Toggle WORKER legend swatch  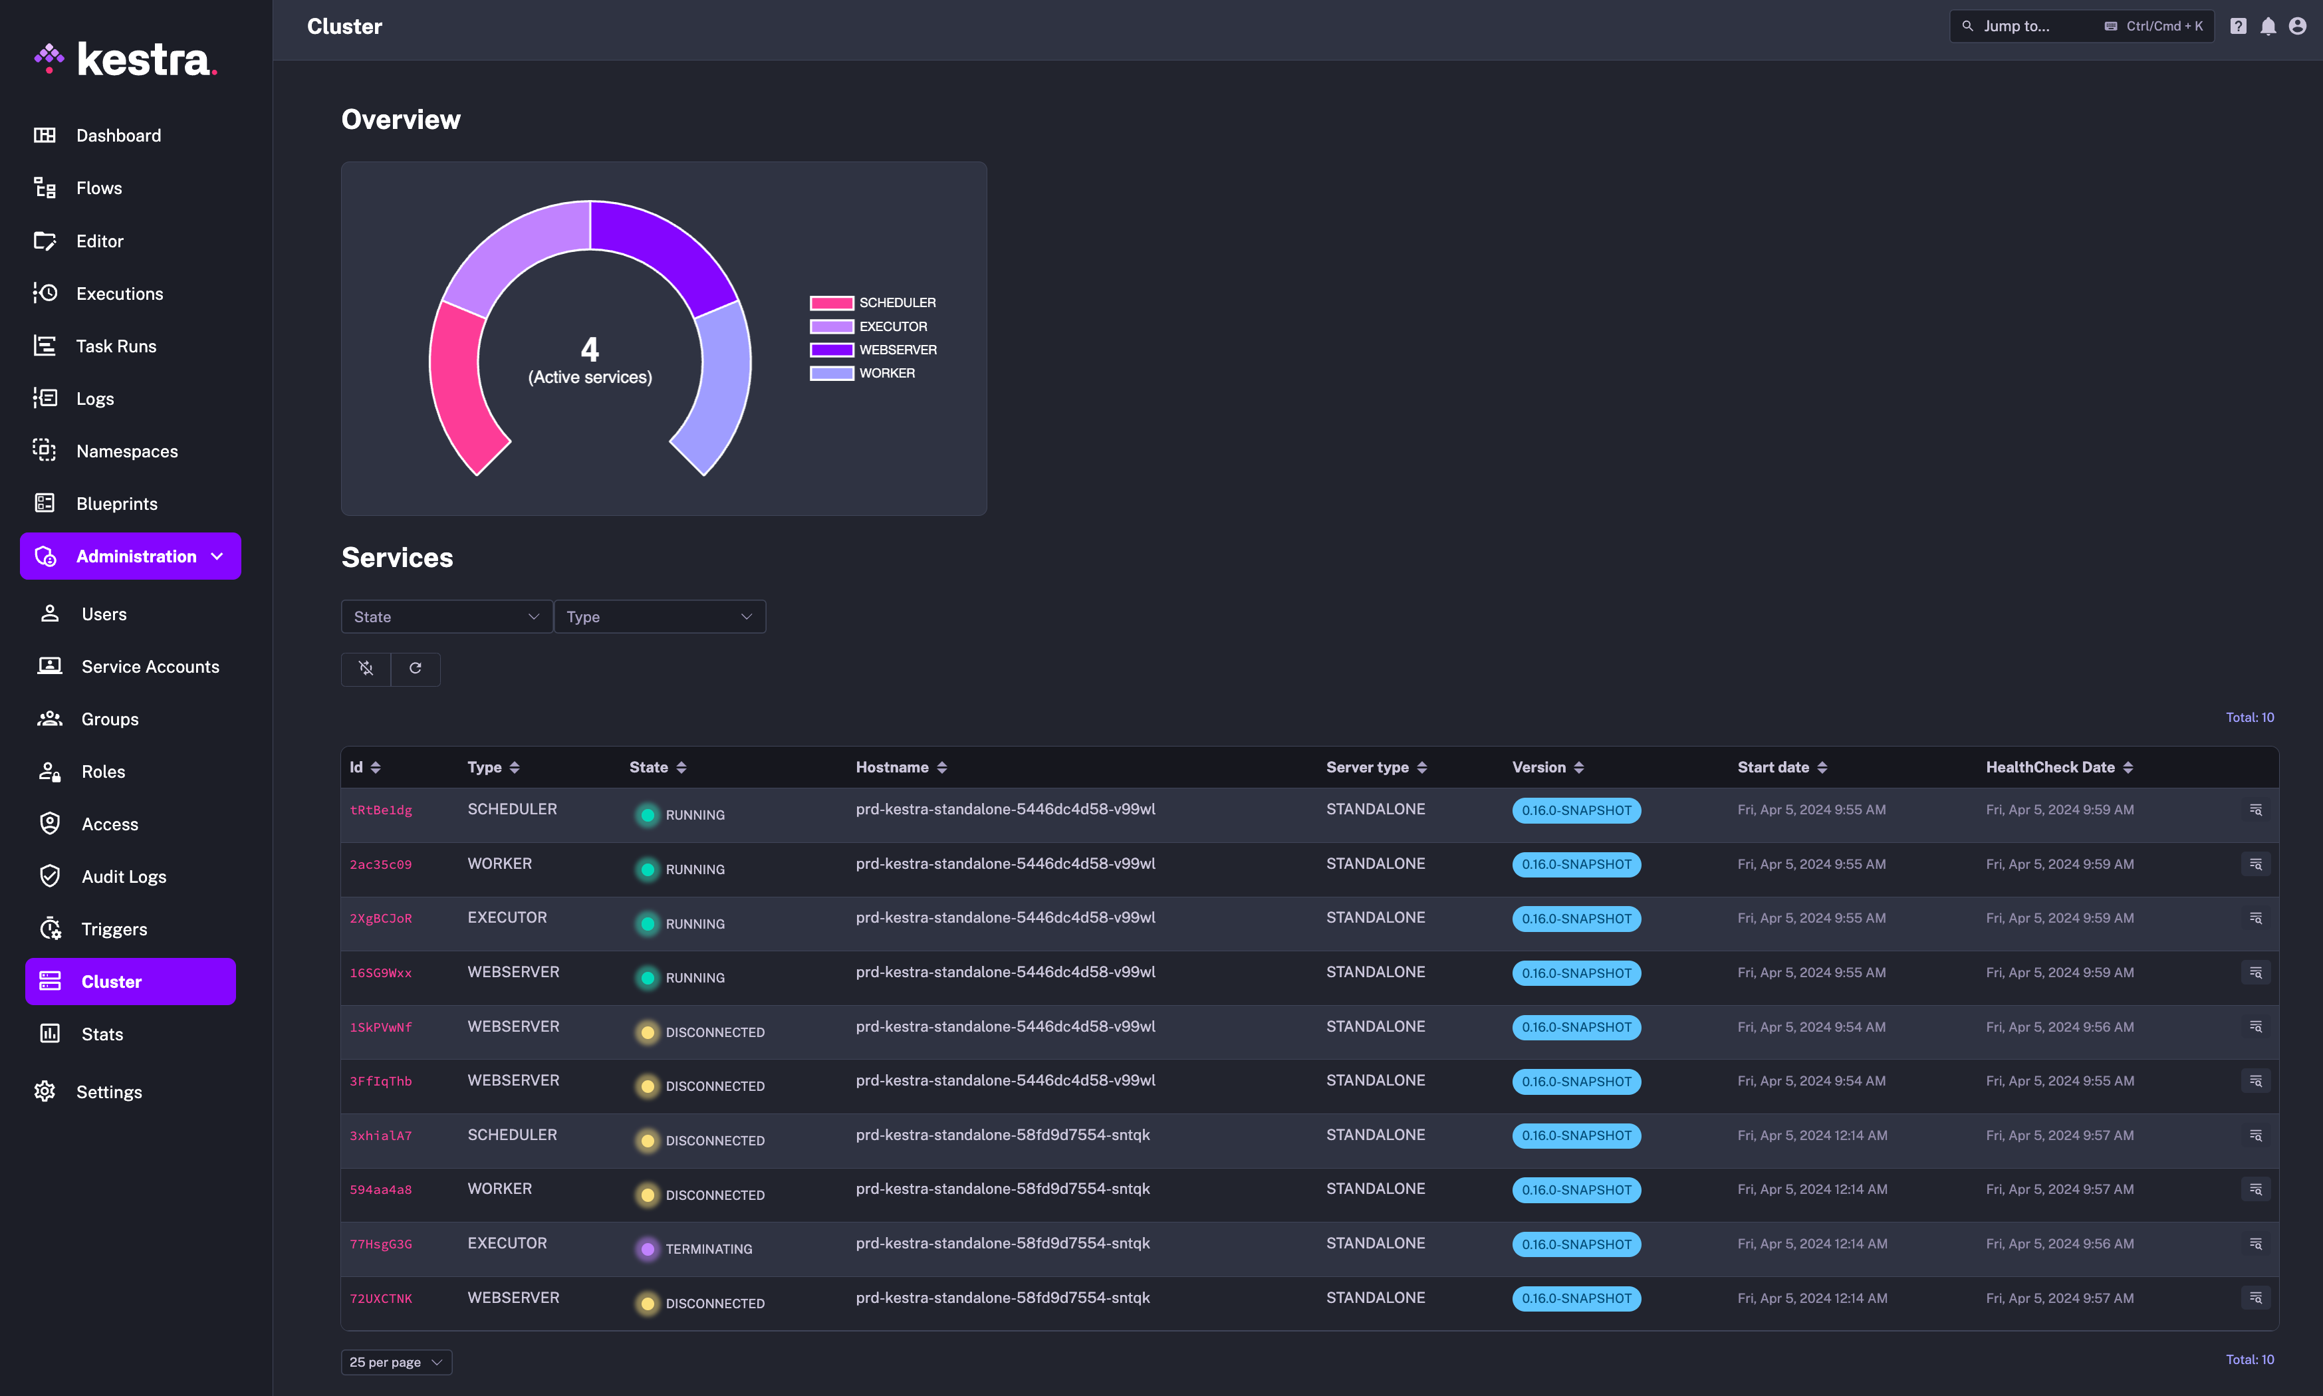(832, 374)
